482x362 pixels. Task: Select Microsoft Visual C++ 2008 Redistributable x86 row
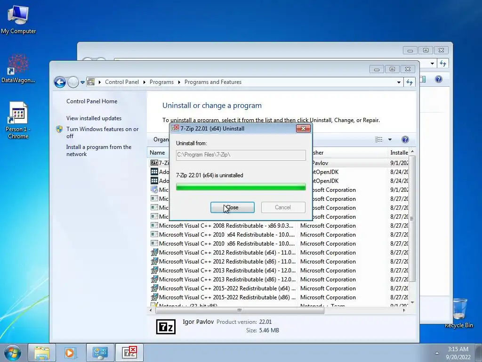click(279, 226)
